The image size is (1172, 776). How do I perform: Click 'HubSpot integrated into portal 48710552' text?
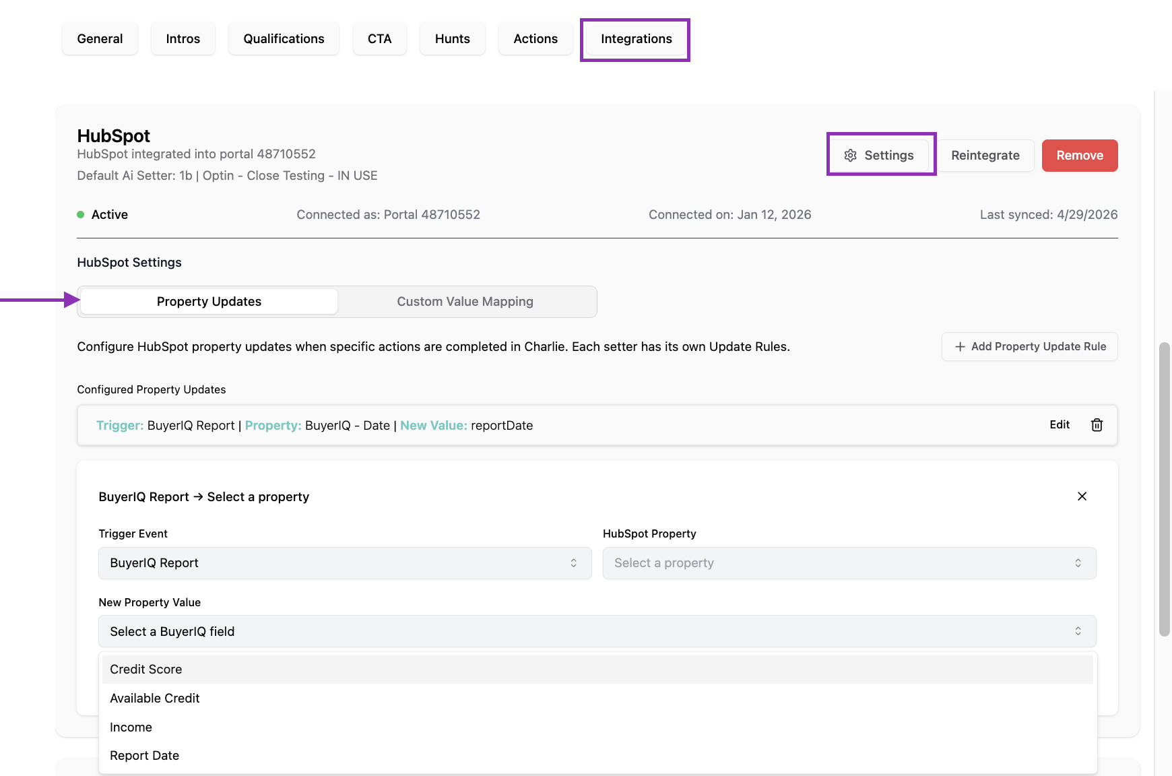(x=197, y=154)
